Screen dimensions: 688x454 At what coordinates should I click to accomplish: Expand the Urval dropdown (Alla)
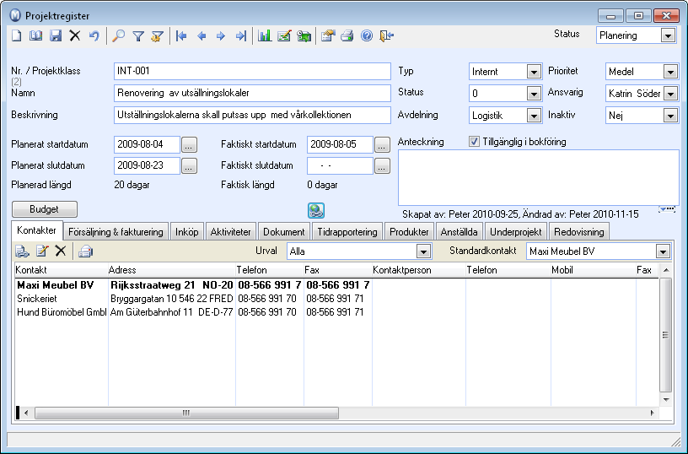pyautogui.click(x=423, y=251)
